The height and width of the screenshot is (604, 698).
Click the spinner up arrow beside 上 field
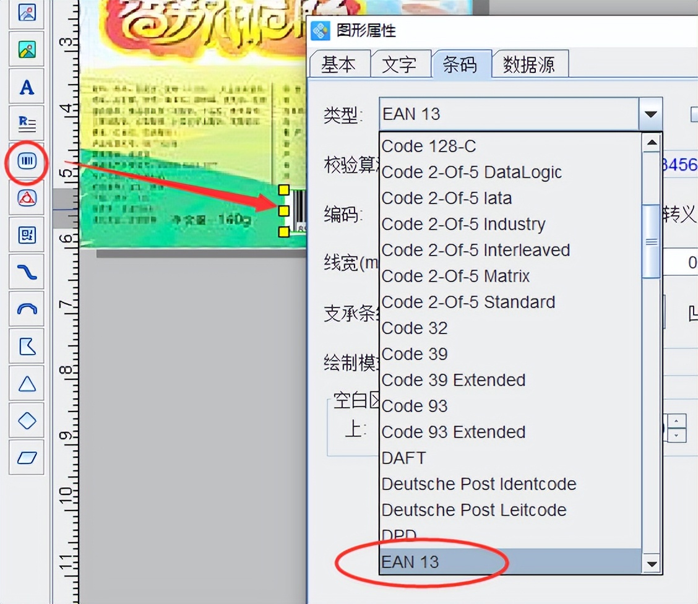tap(676, 421)
